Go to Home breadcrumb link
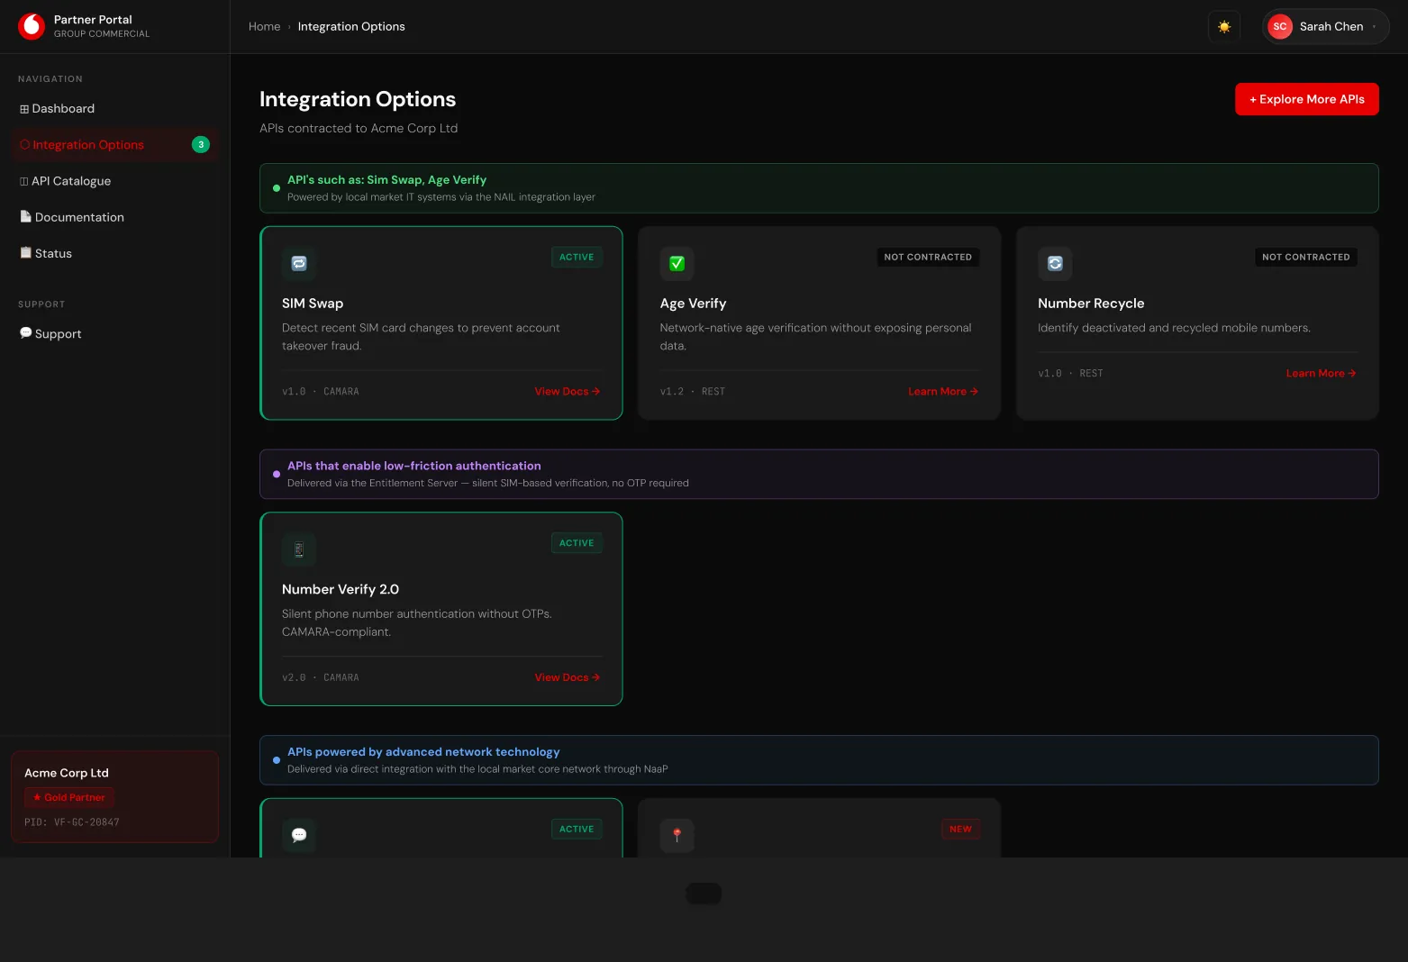The image size is (1408, 962). [x=265, y=27]
